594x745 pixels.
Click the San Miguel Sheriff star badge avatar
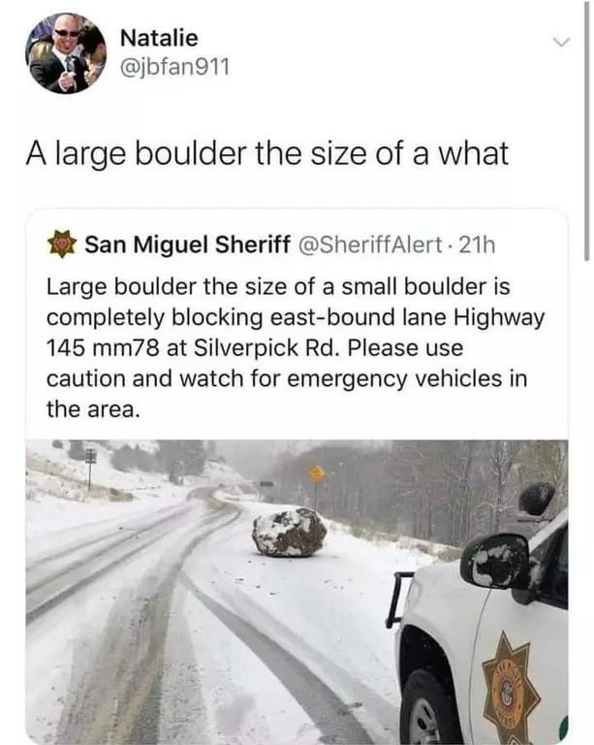tap(62, 244)
